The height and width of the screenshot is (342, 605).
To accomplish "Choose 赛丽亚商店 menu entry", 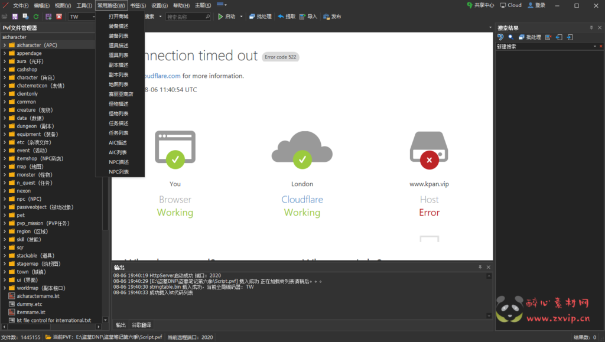I will [x=121, y=94].
